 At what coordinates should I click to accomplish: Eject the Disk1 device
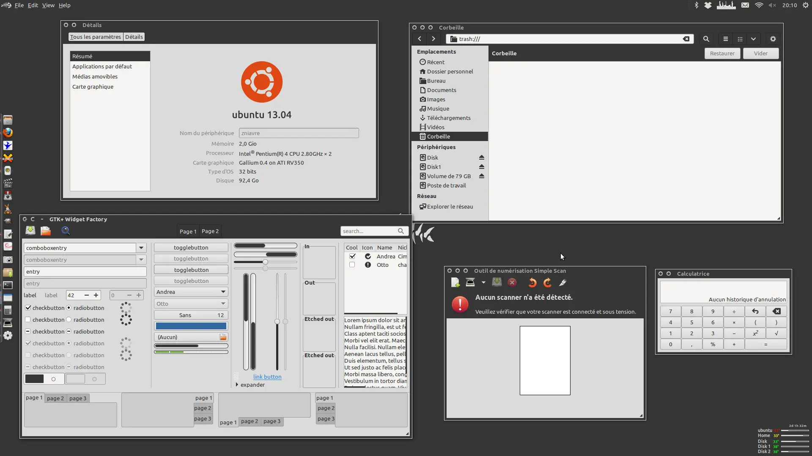click(x=481, y=167)
